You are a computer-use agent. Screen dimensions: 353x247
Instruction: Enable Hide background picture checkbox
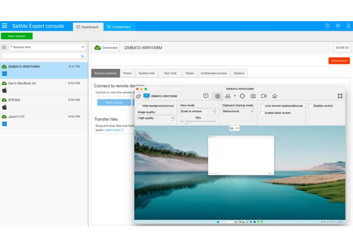tap(139, 106)
